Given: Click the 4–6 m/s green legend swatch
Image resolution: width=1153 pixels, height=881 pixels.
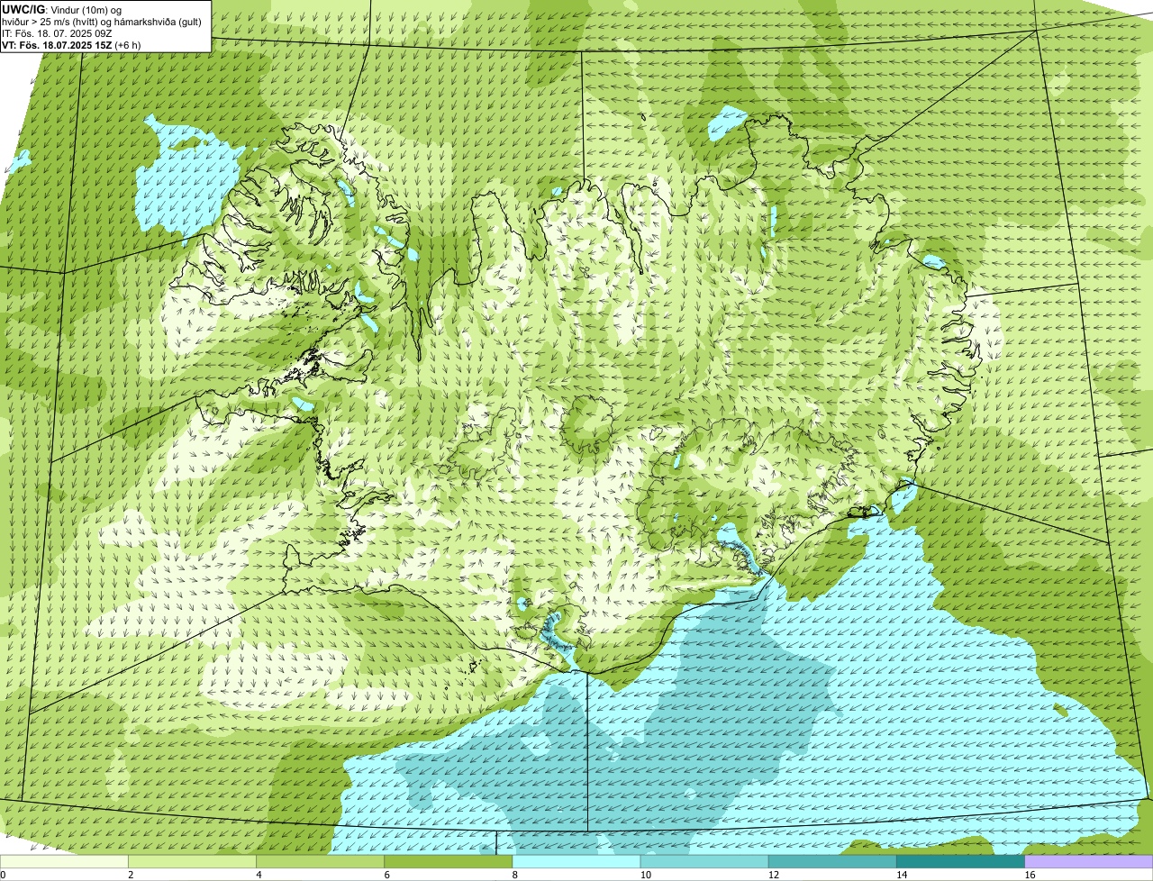Looking at the screenshot, I should click(x=320, y=862).
